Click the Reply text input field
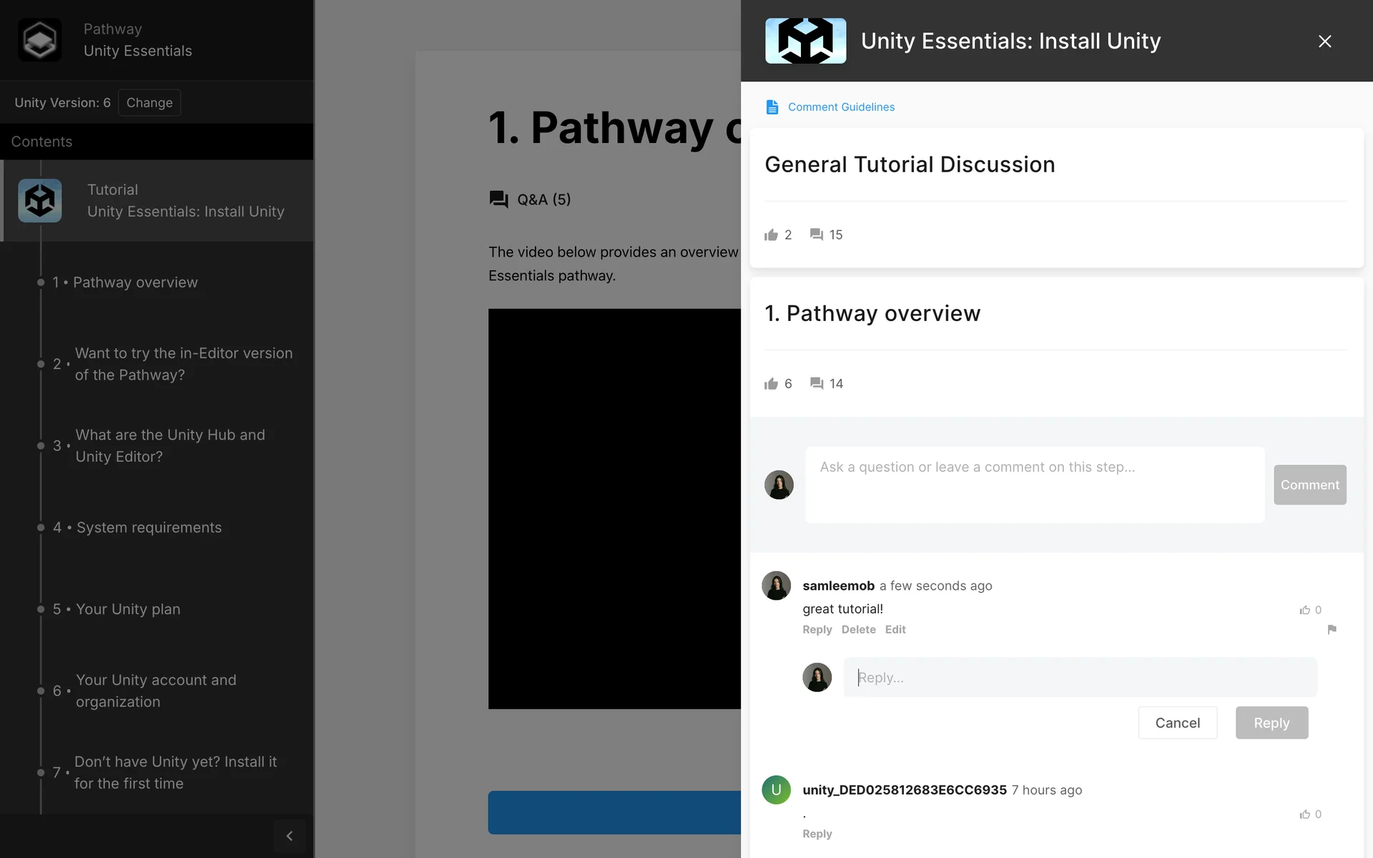The width and height of the screenshot is (1373, 858). pos(1080,678)
